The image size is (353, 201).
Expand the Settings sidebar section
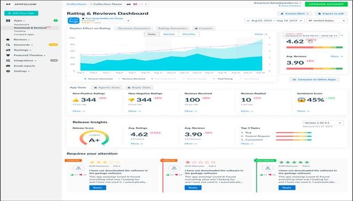pos(22,71)
